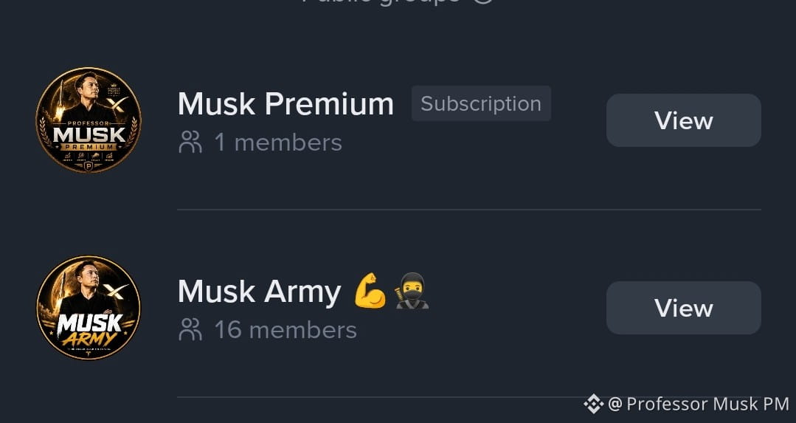Viewport: 796px width, 423px height.
Task: Open the Musk Army group title
Action: click(260, 292)
